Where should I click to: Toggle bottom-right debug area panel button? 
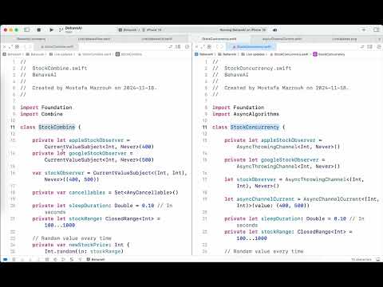tap(378, 259)
